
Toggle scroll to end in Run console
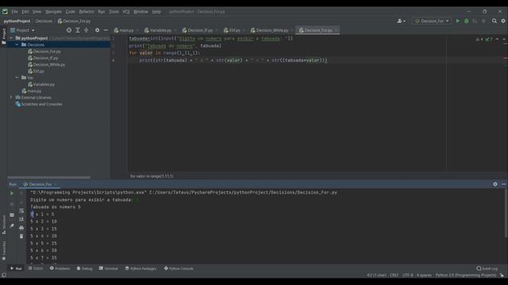pos(21,219)
